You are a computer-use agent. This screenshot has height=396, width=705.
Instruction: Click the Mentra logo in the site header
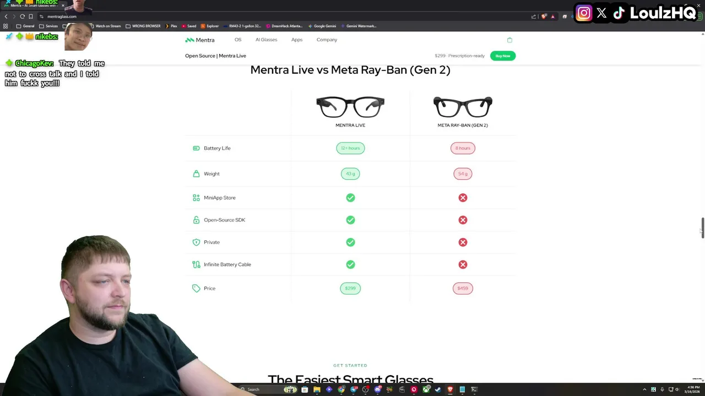click(200, 40)
